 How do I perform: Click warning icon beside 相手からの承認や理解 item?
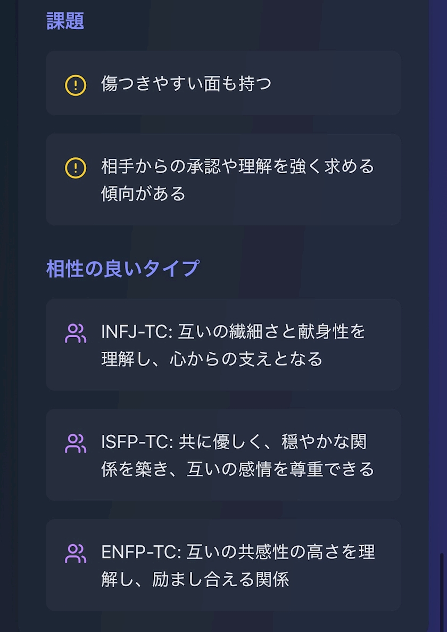[x=76, y=168]
